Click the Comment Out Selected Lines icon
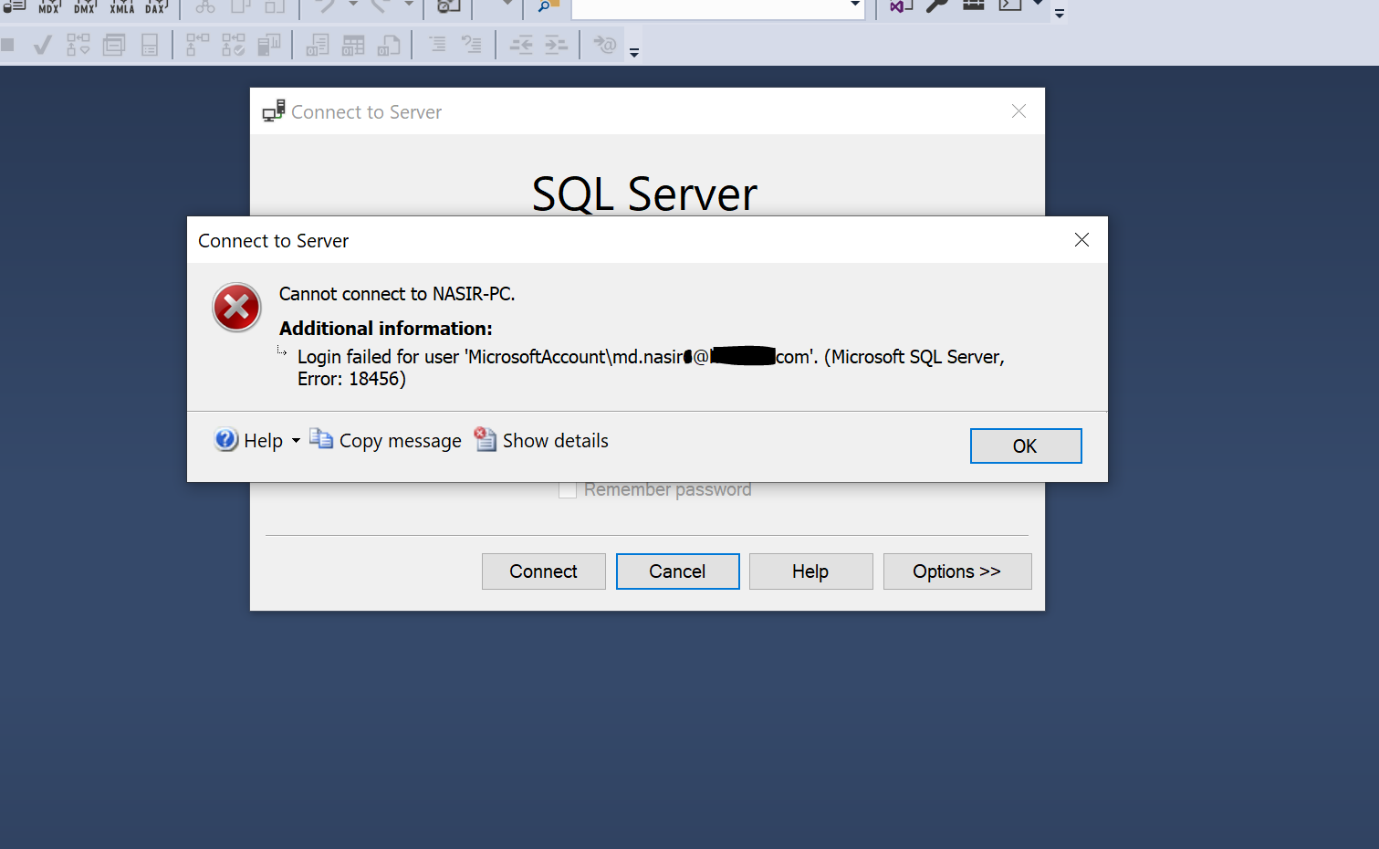 [x=437, y=44]
